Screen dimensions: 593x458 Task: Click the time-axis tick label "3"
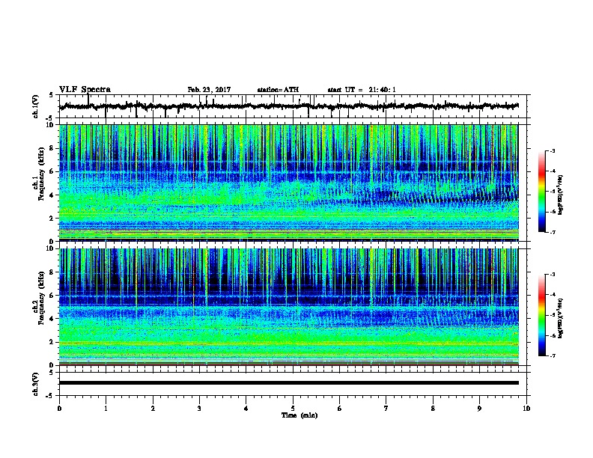199,409
